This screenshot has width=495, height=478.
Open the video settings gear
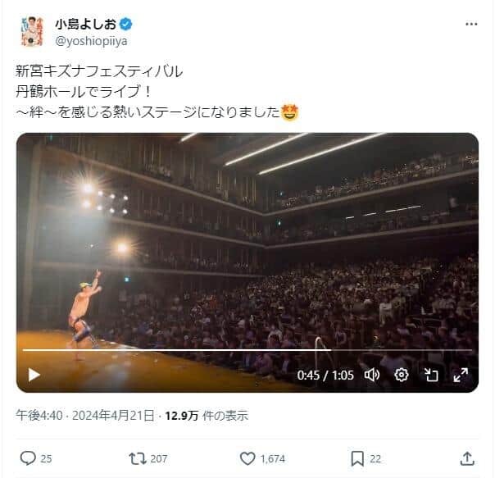pos(402,375)
